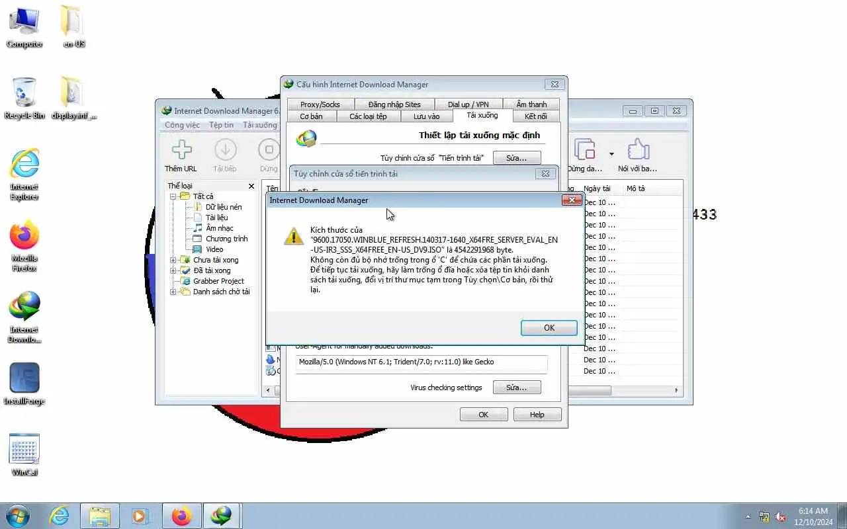Open the Tải xuống menu in IDM
This screenshot has height=529, width=847.
(x=259, y=125)
